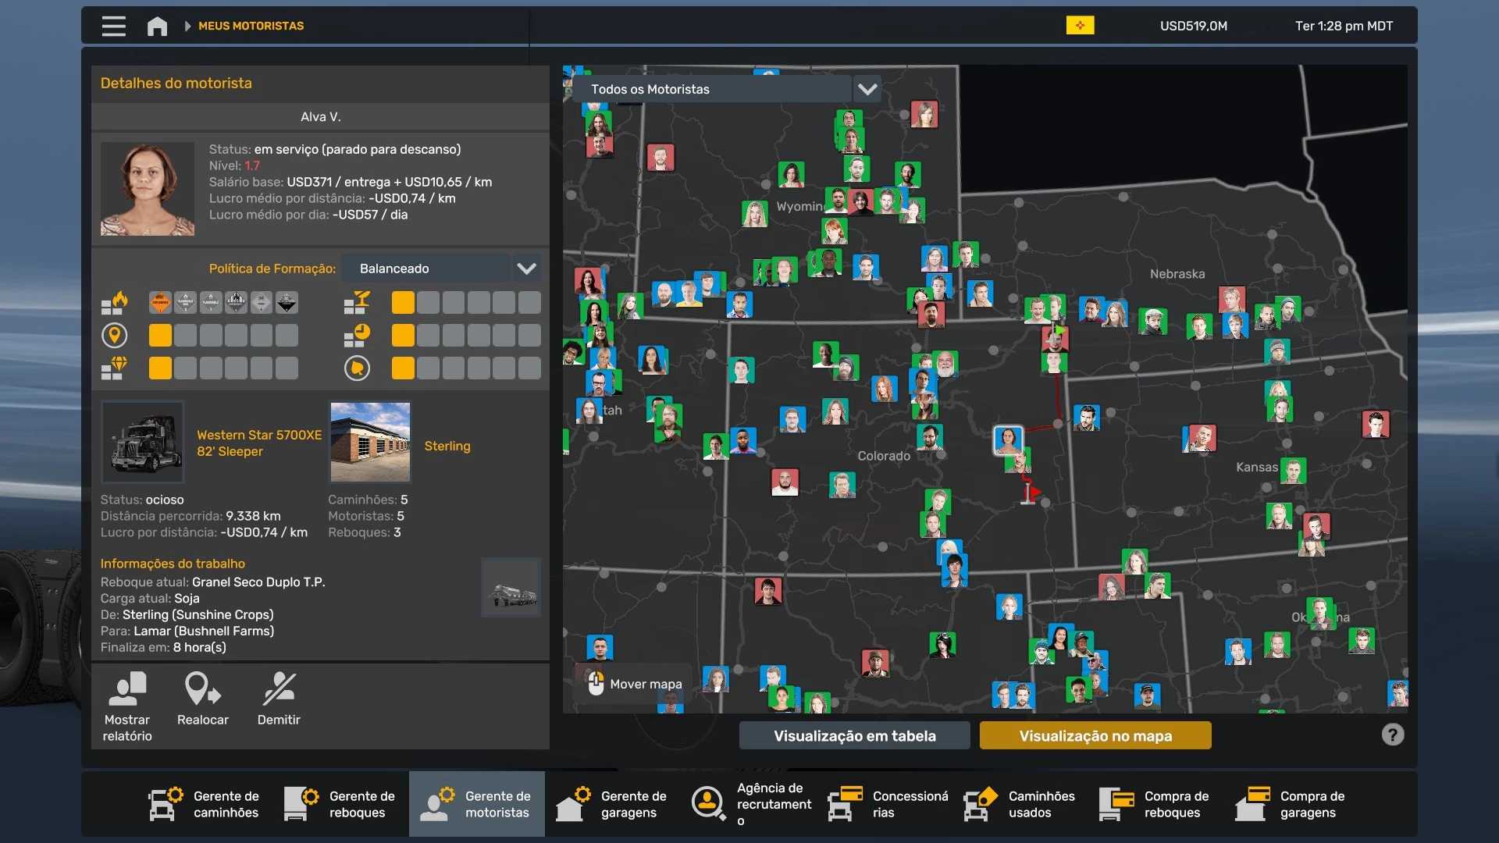The image size is (1499, 843).
Task: Expand the Todos os Motoristas dropdown arrow
Action: (867, 89)
